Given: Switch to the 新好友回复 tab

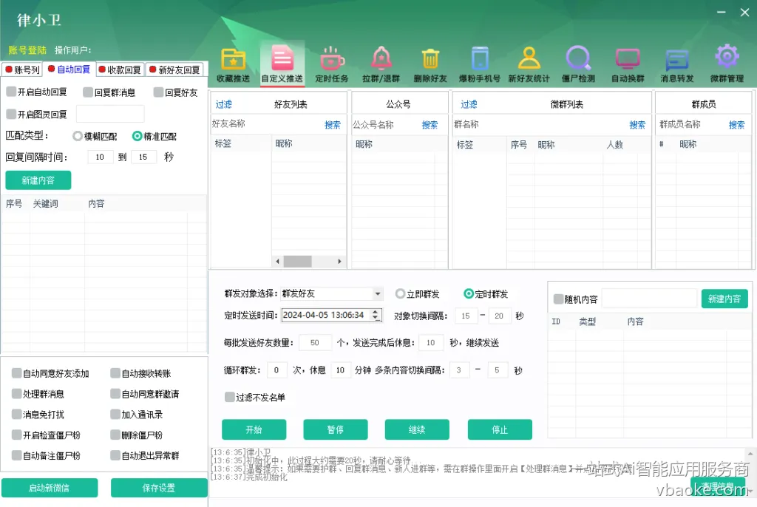Looking at the screenshot, I should [x=174, y=70].
